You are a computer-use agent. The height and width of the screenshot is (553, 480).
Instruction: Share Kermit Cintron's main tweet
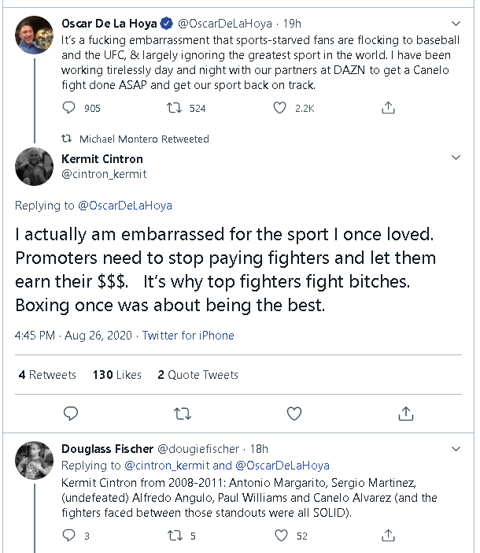pyautogui.click(x=406, y=413)
